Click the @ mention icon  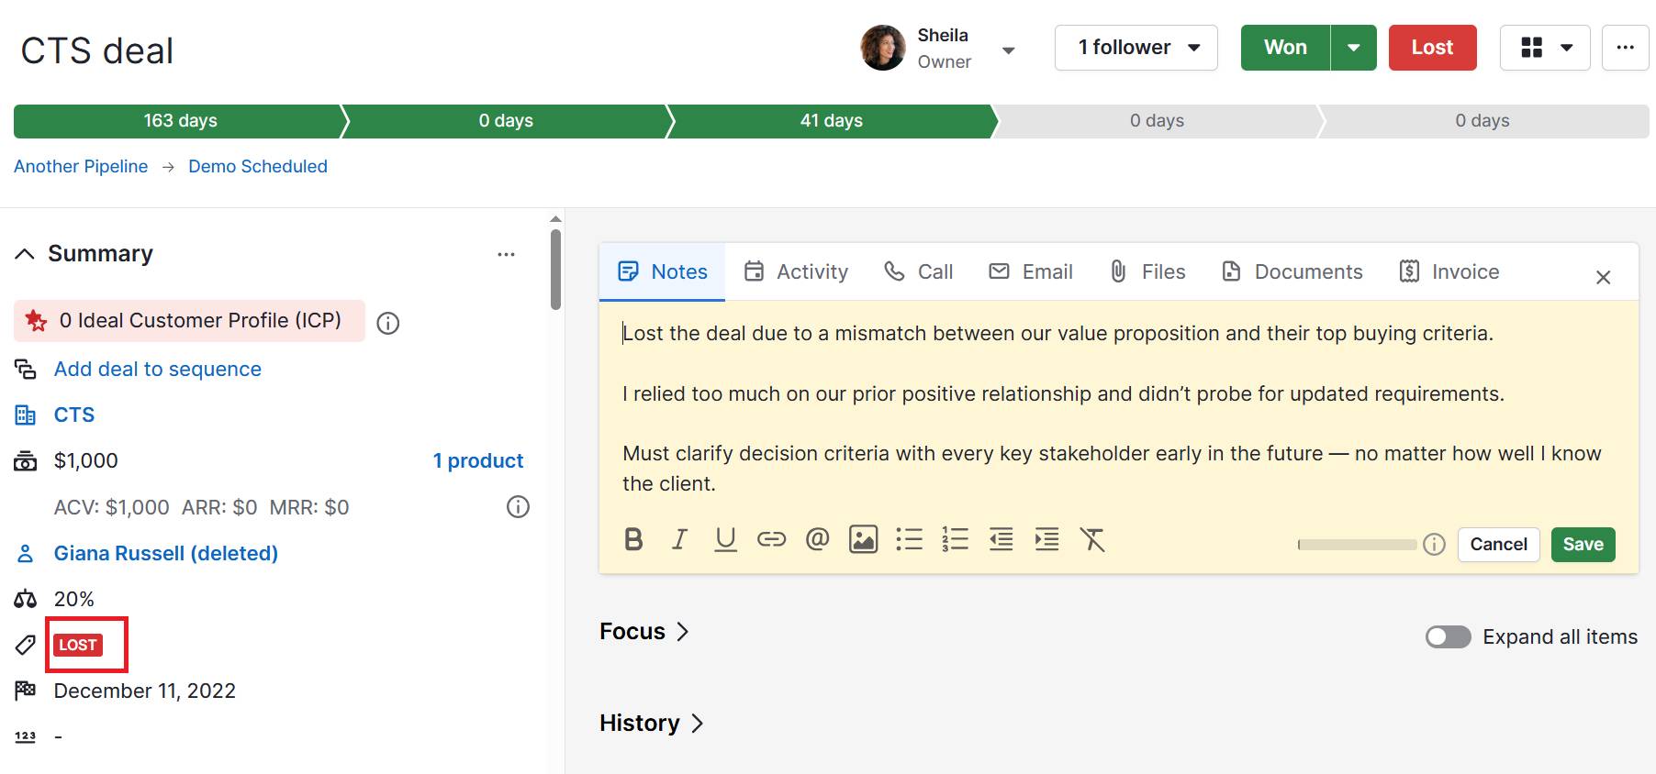tap(817, 539)
